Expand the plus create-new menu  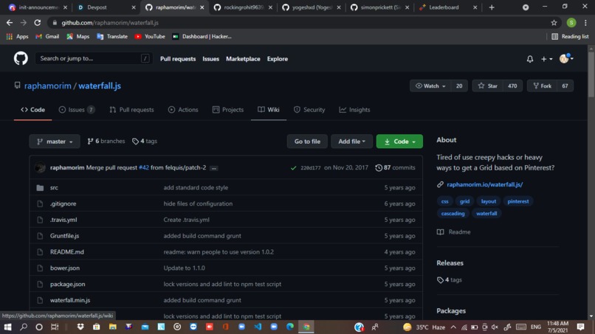click(x=546, y=59)
